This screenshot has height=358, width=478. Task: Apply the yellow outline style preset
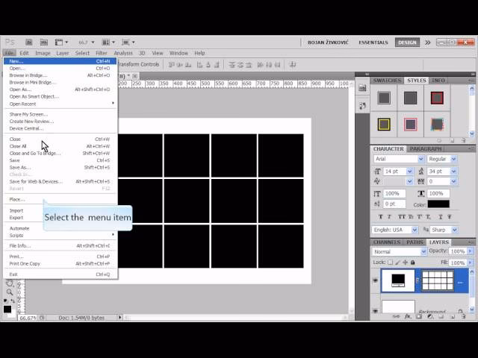[x=384, y=125]
